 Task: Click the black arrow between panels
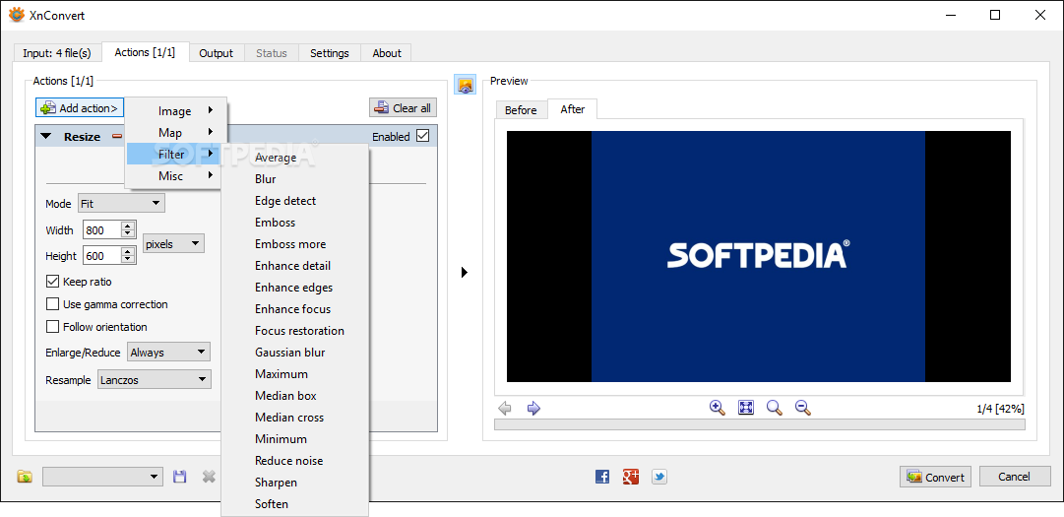click(465, 272)
